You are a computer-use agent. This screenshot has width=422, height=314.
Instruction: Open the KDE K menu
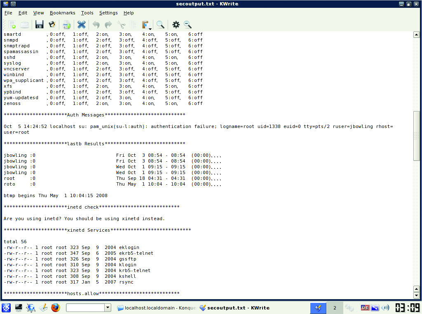coord(6,307)
